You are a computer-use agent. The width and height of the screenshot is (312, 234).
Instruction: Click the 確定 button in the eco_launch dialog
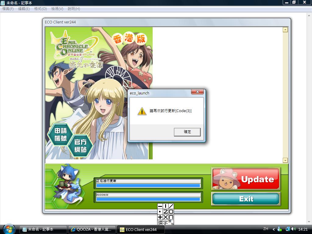[x=187, y=132]
